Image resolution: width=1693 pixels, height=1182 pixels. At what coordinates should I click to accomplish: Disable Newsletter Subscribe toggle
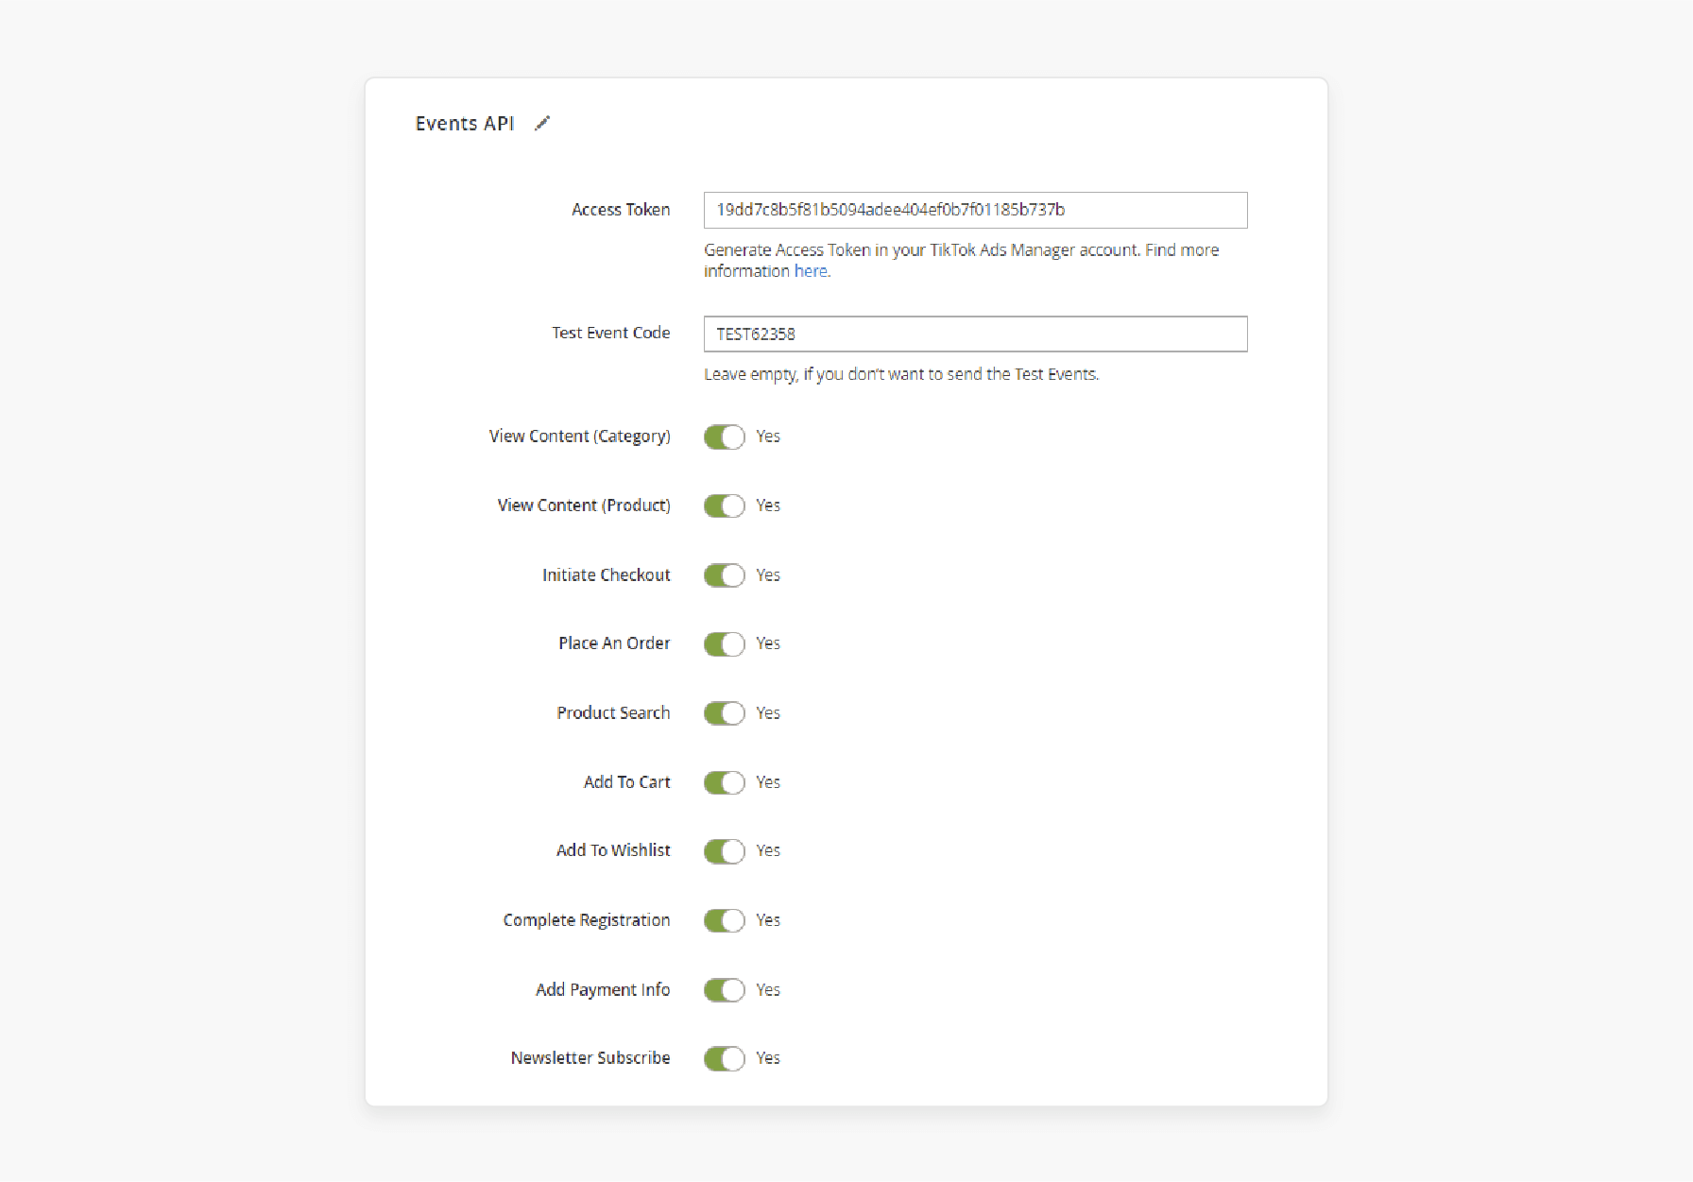click(725, 1059)
